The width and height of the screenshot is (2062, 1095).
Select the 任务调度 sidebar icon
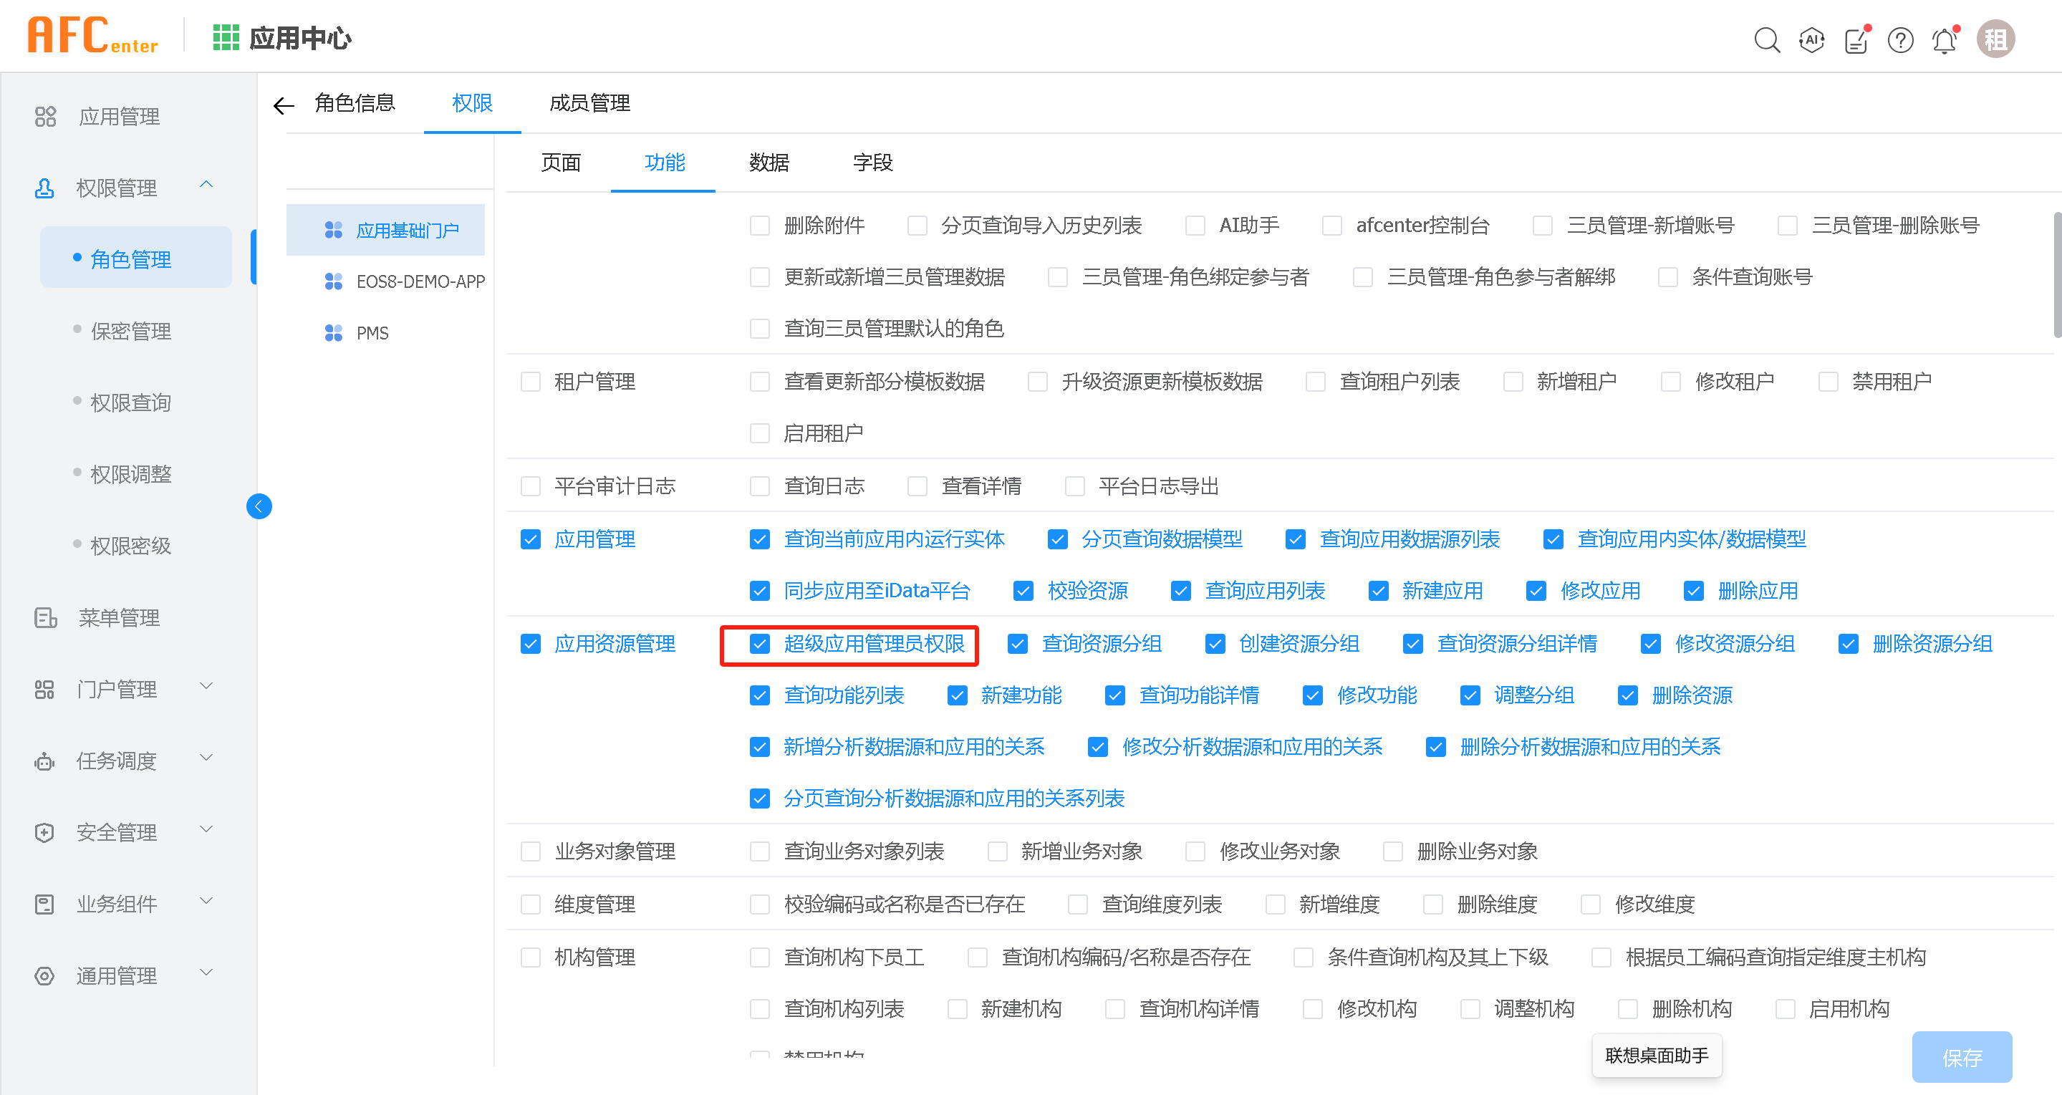point(45,761)
